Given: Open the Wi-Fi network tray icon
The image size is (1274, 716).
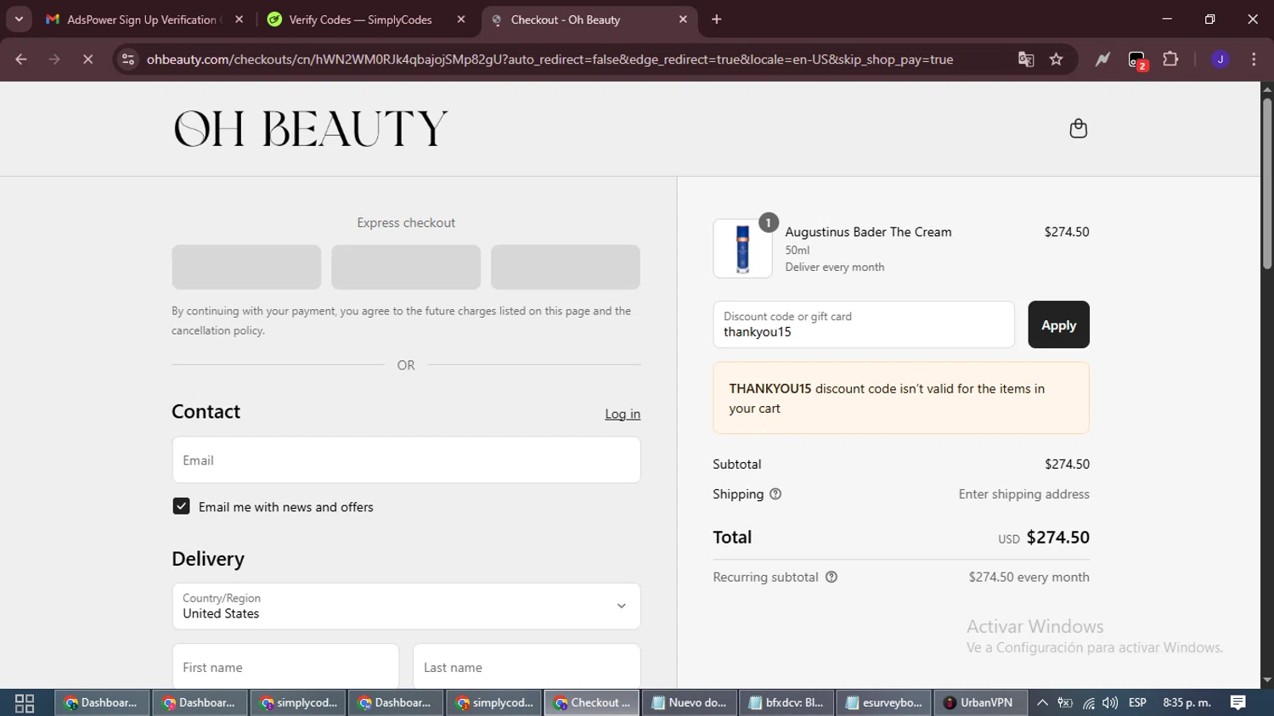Looking at the screenshot, I should 1088,702.
